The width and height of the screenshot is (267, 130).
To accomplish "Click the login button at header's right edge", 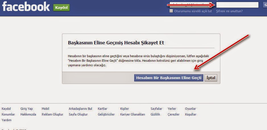I will pyautogui.click(x=265, y=5).
